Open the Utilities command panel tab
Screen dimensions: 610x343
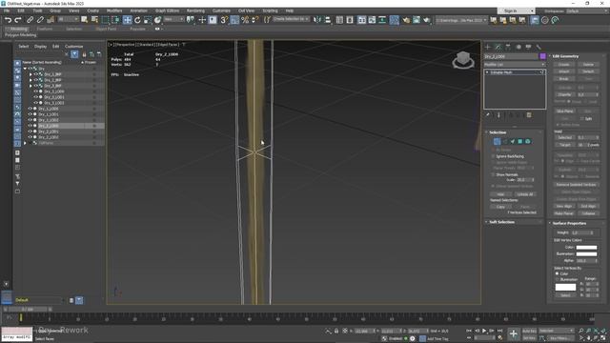(x=539, y=47)
